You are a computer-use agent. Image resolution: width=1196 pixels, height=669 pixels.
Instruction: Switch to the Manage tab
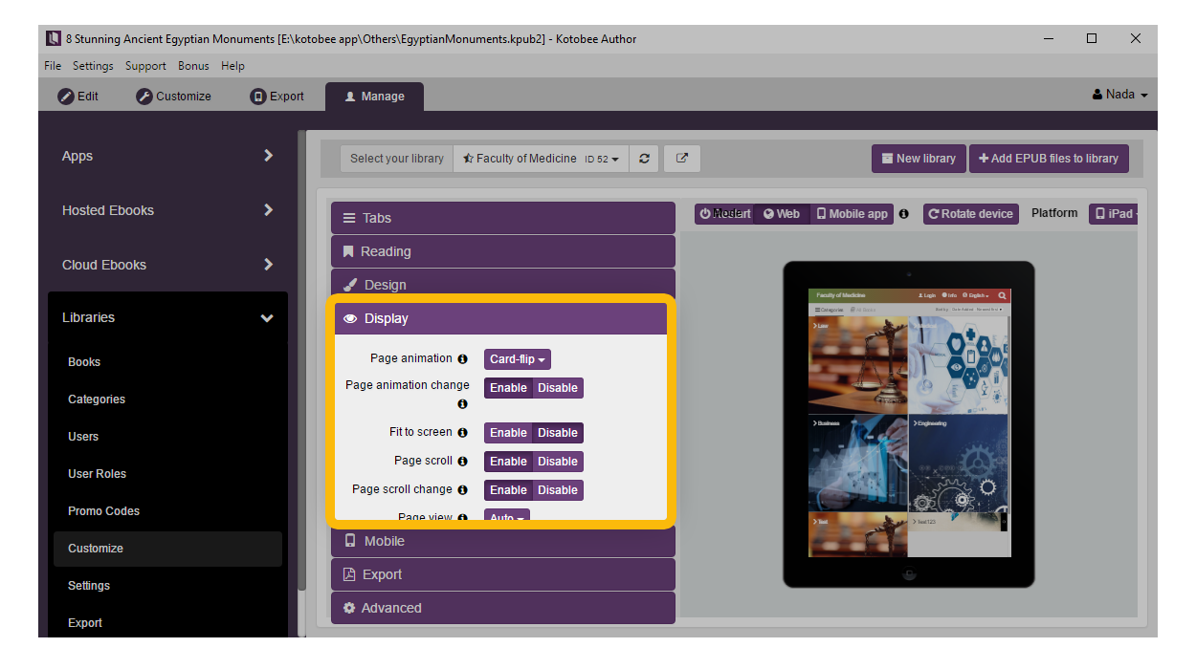(374, 96)
